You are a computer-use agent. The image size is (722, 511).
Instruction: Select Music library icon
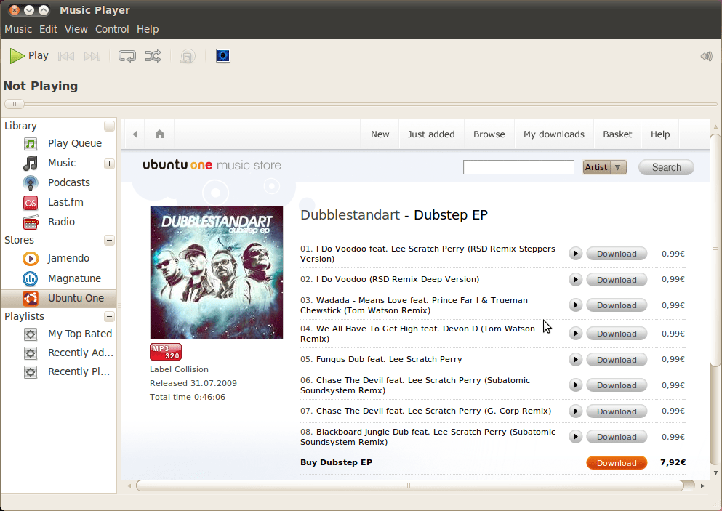tap(31, 163)
